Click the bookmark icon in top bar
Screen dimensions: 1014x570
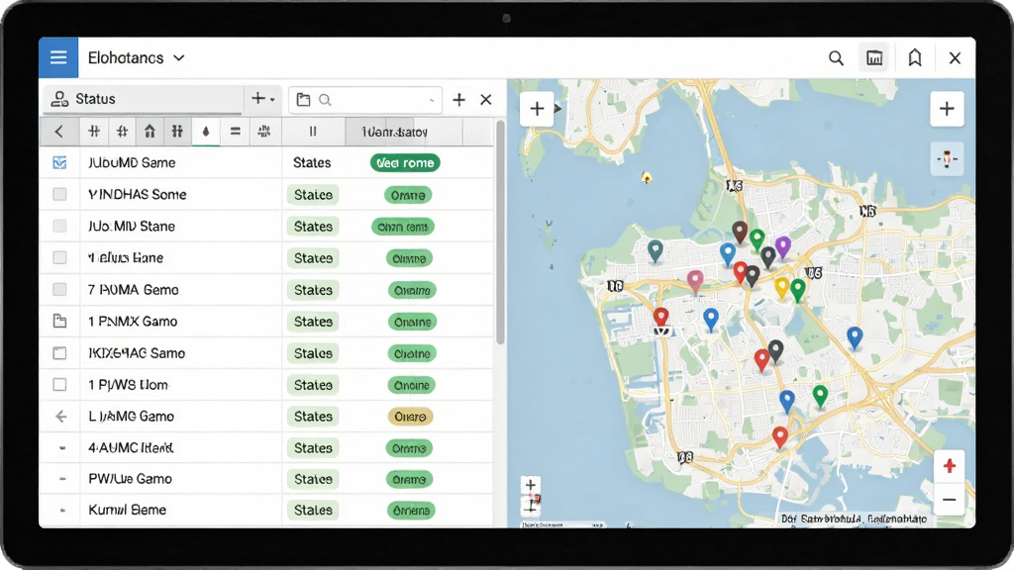coord(914,58)
